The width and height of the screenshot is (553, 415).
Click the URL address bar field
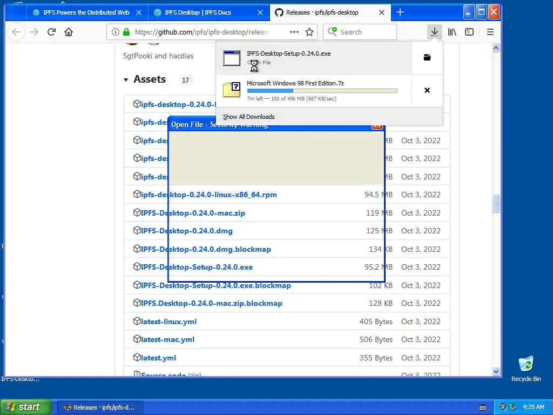pyautogui.click(x=212, y=32)
